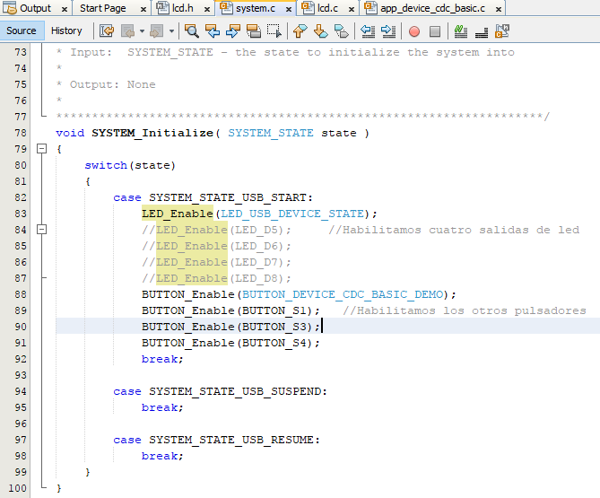Switch to History view
The image size is (600, 498).
66,31
